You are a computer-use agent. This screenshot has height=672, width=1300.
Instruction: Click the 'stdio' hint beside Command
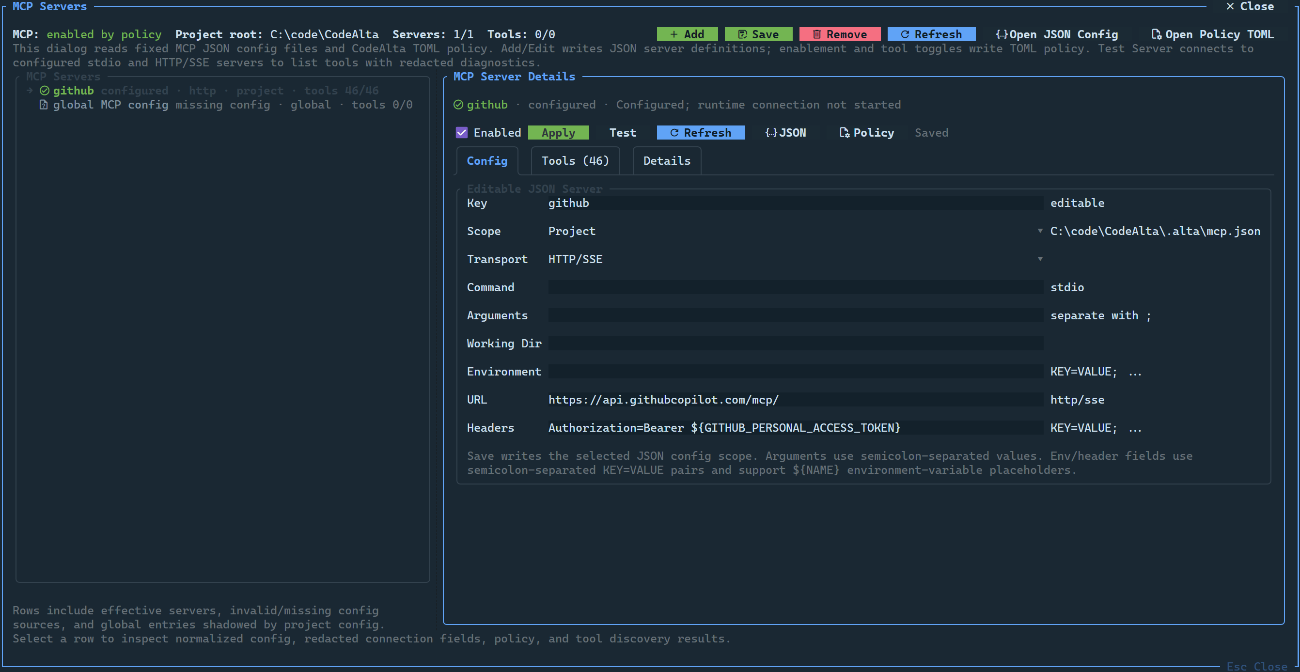1067,287
